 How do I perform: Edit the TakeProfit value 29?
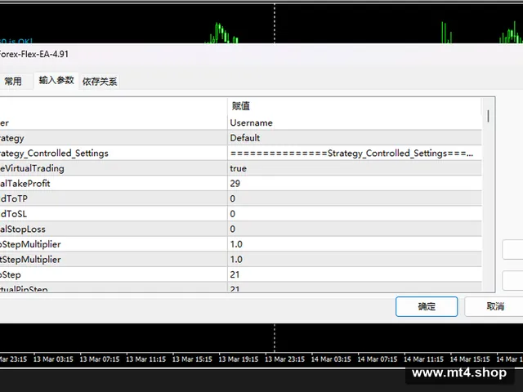click(355, 183)
